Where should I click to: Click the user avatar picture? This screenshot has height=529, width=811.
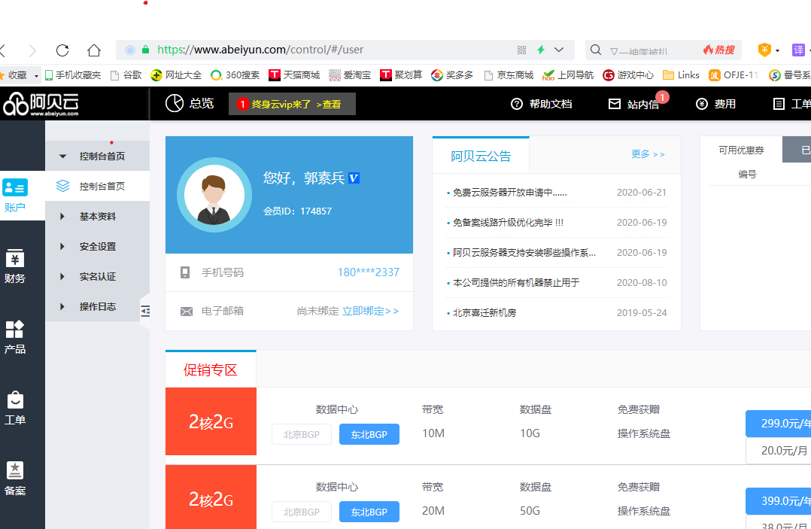[x=214, y=195]
